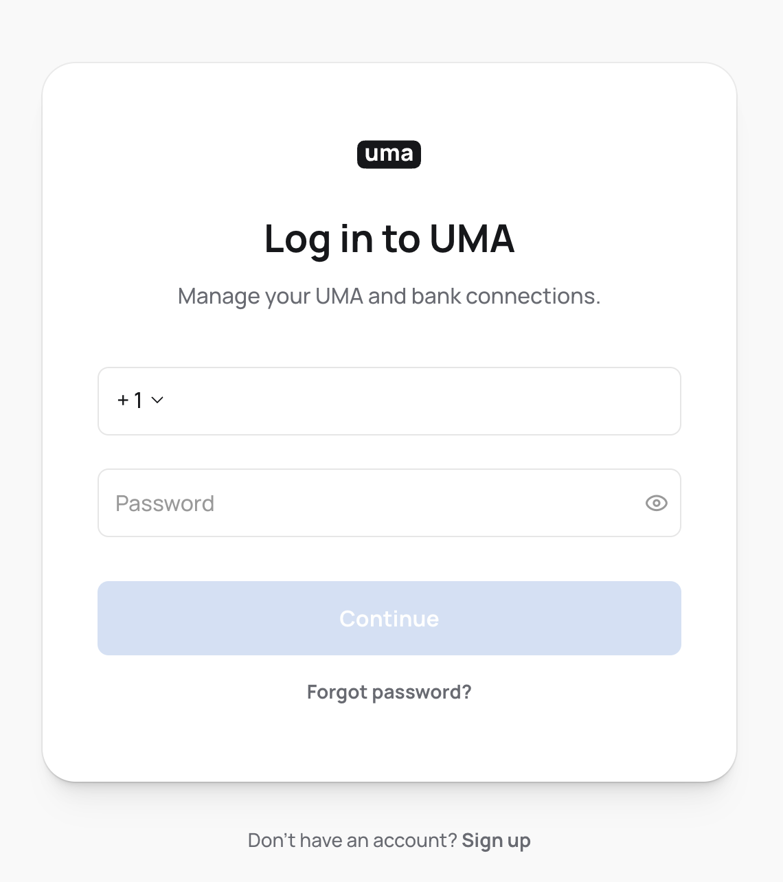This screenshot has width=783, height=882.
Task: Show password using the eye icon
Action: click(x=656, y=504)
